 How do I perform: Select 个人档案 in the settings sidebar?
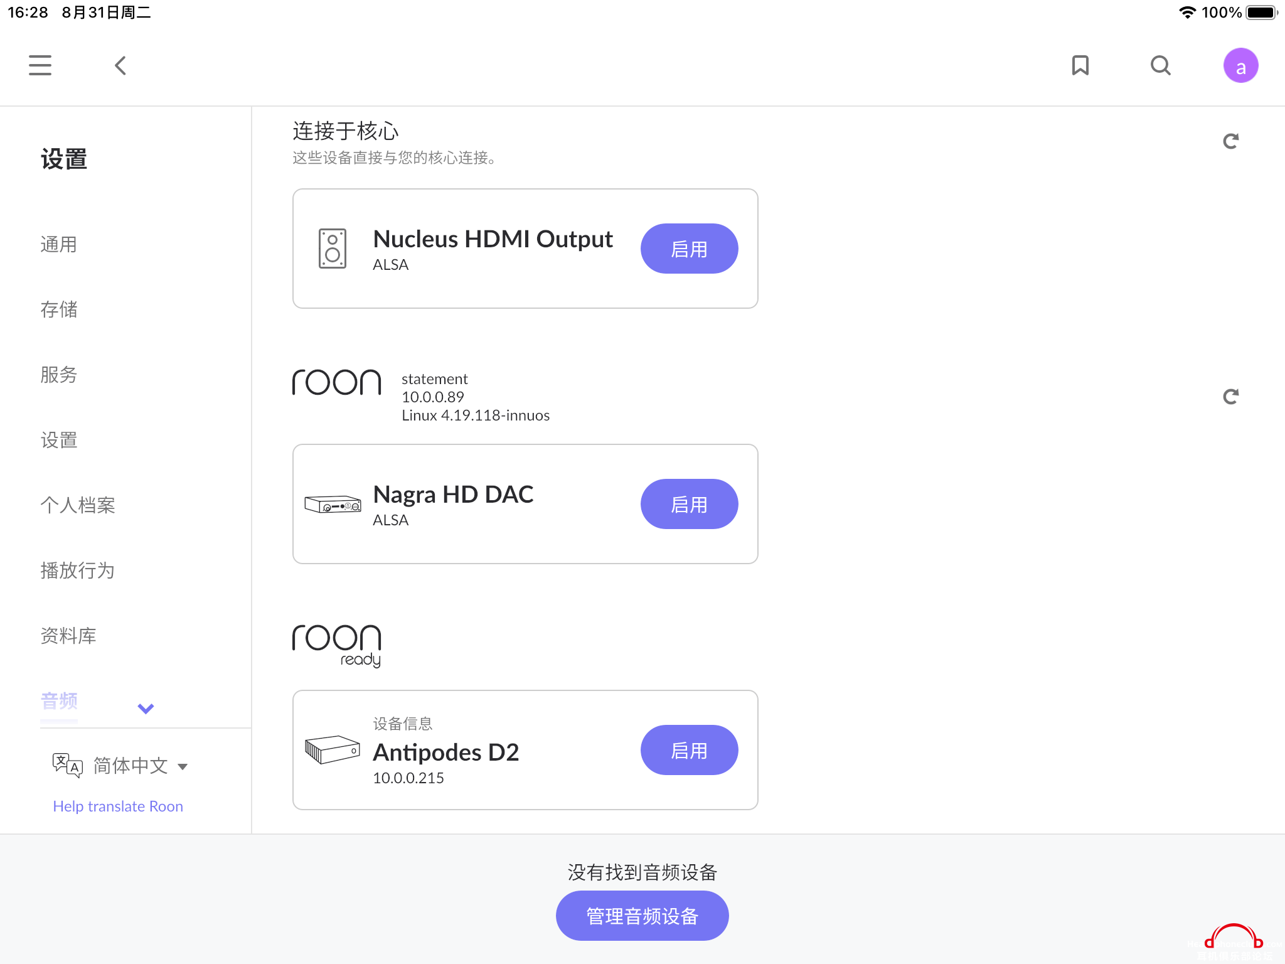click(78, 505)
